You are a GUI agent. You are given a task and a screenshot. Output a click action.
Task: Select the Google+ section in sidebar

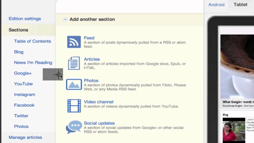(x=23, y=73)
